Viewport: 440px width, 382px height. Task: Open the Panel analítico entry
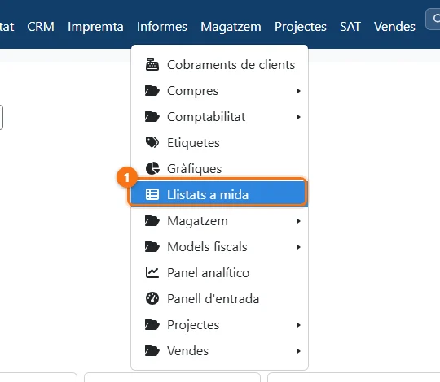pos(219,272)
